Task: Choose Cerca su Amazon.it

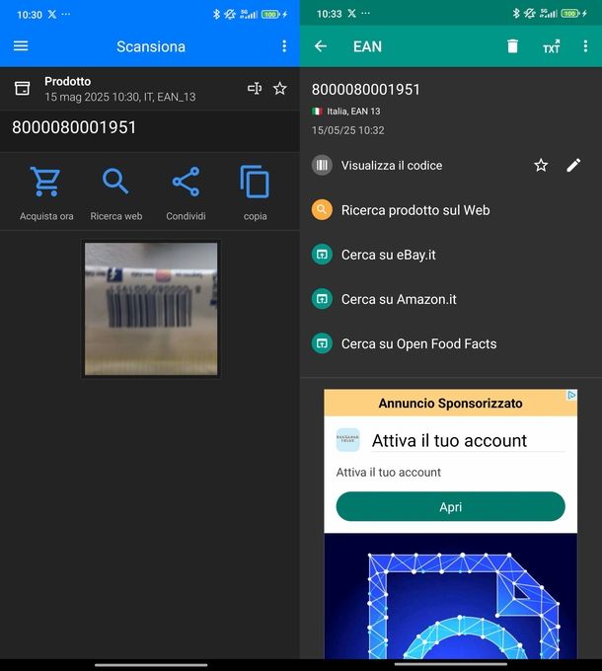Action: (x=399, y=299)
